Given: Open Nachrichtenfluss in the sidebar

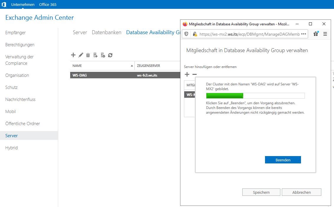Looking at the screenshot, I should [20, 99].
